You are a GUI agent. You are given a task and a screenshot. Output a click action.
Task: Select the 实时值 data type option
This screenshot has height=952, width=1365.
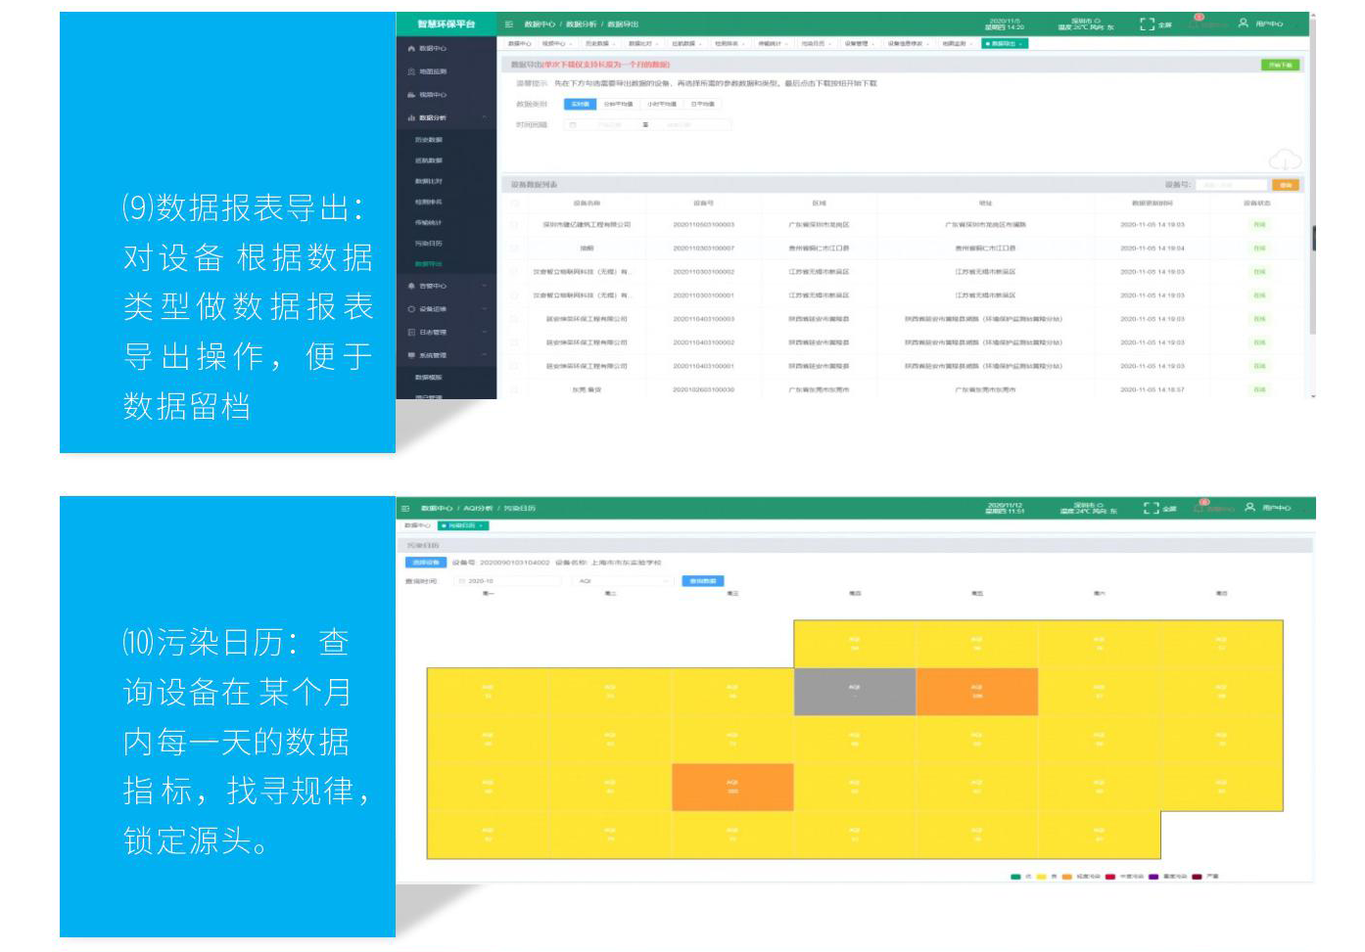580,104
